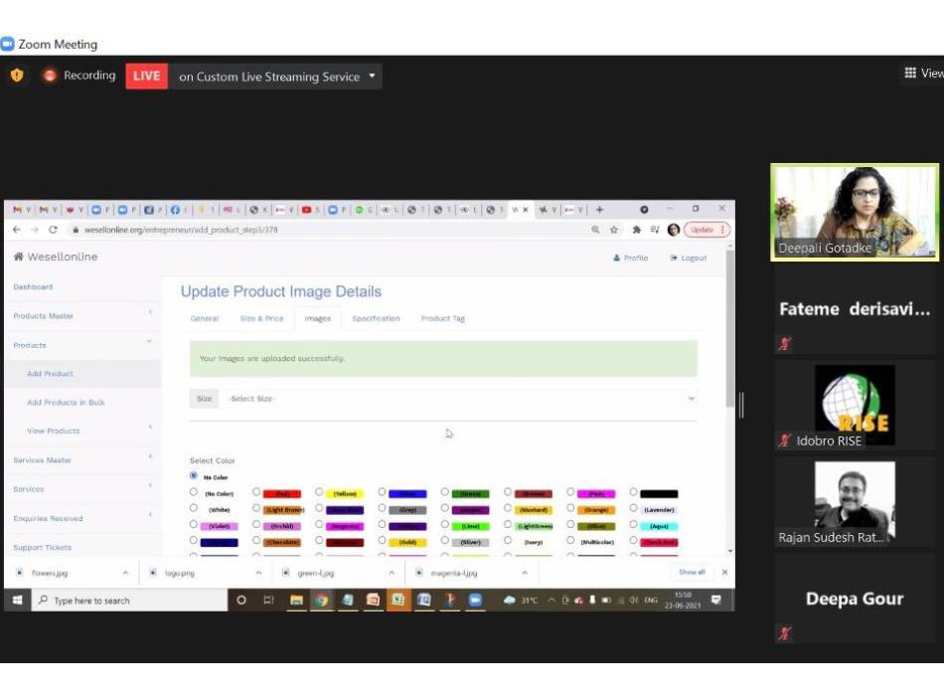
Task: Pick the Aqua color radio button
Action: click(x=633, y=525)
